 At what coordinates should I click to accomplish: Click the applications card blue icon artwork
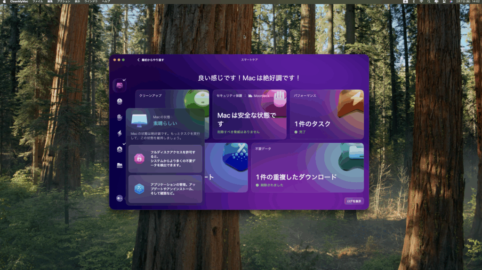235,156
